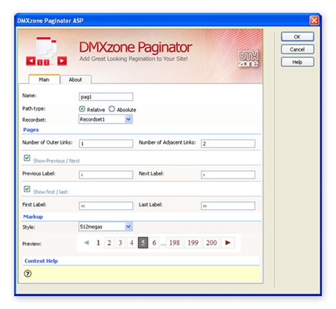Click the Markup section heading
Image resolution: width=336 pixels, height=309 pixels.
pyautogui.click(x=33, y=217)
